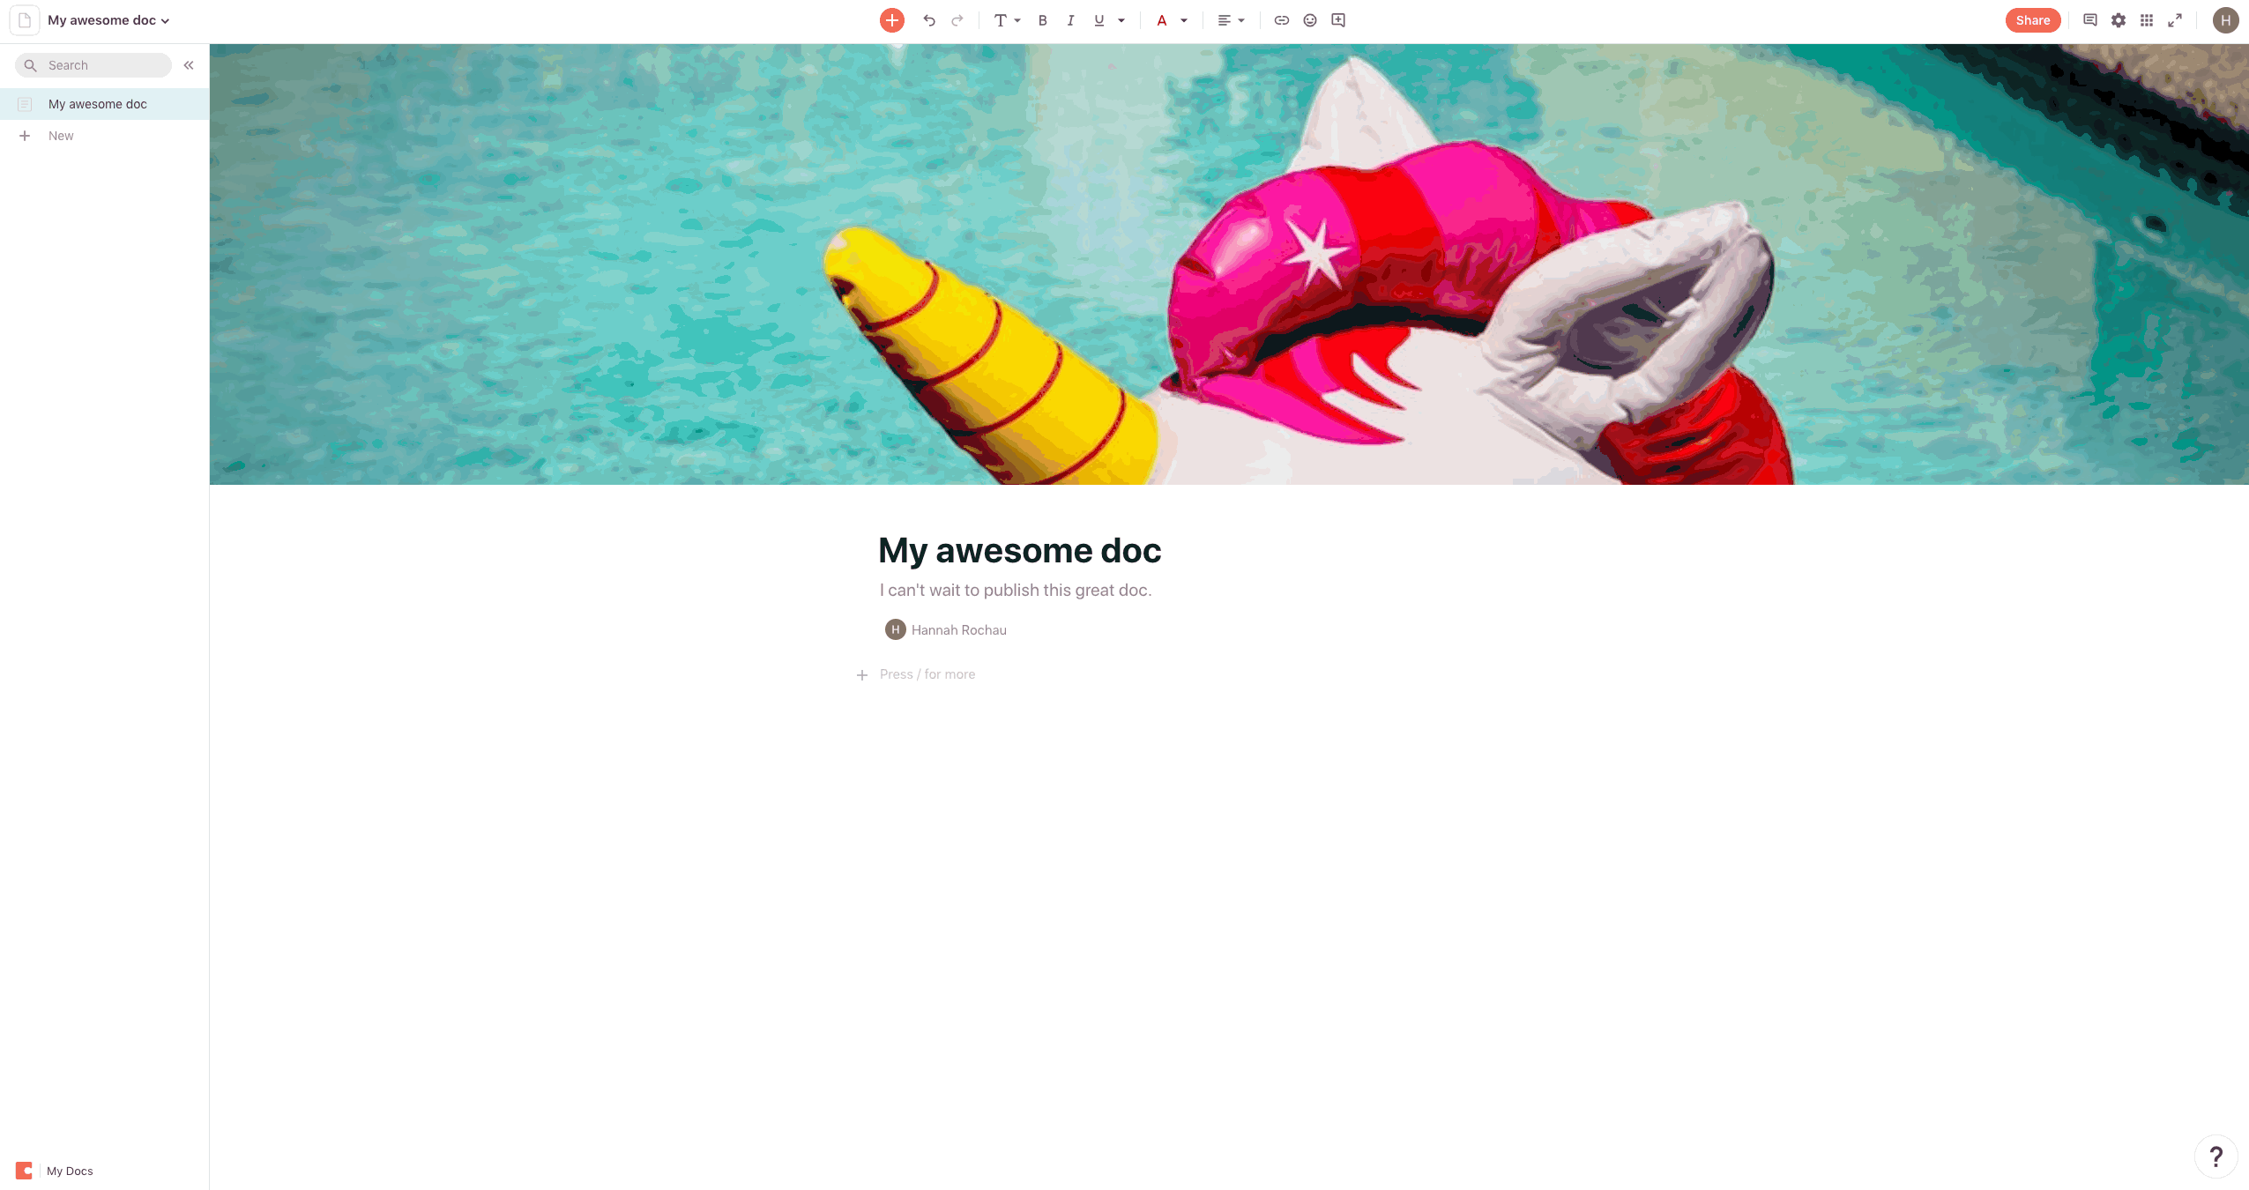Insert a link with the link icon
Image resolution: width=2249 pixels, height=1190 pixels.
1281,20
